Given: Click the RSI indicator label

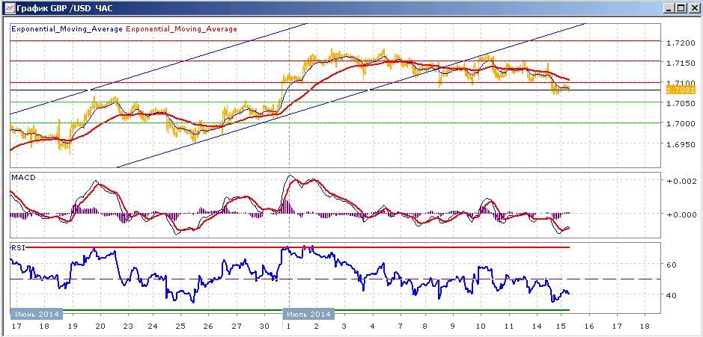Looking at the screenshot, I should pyautogui.click(x=17, y=247).
